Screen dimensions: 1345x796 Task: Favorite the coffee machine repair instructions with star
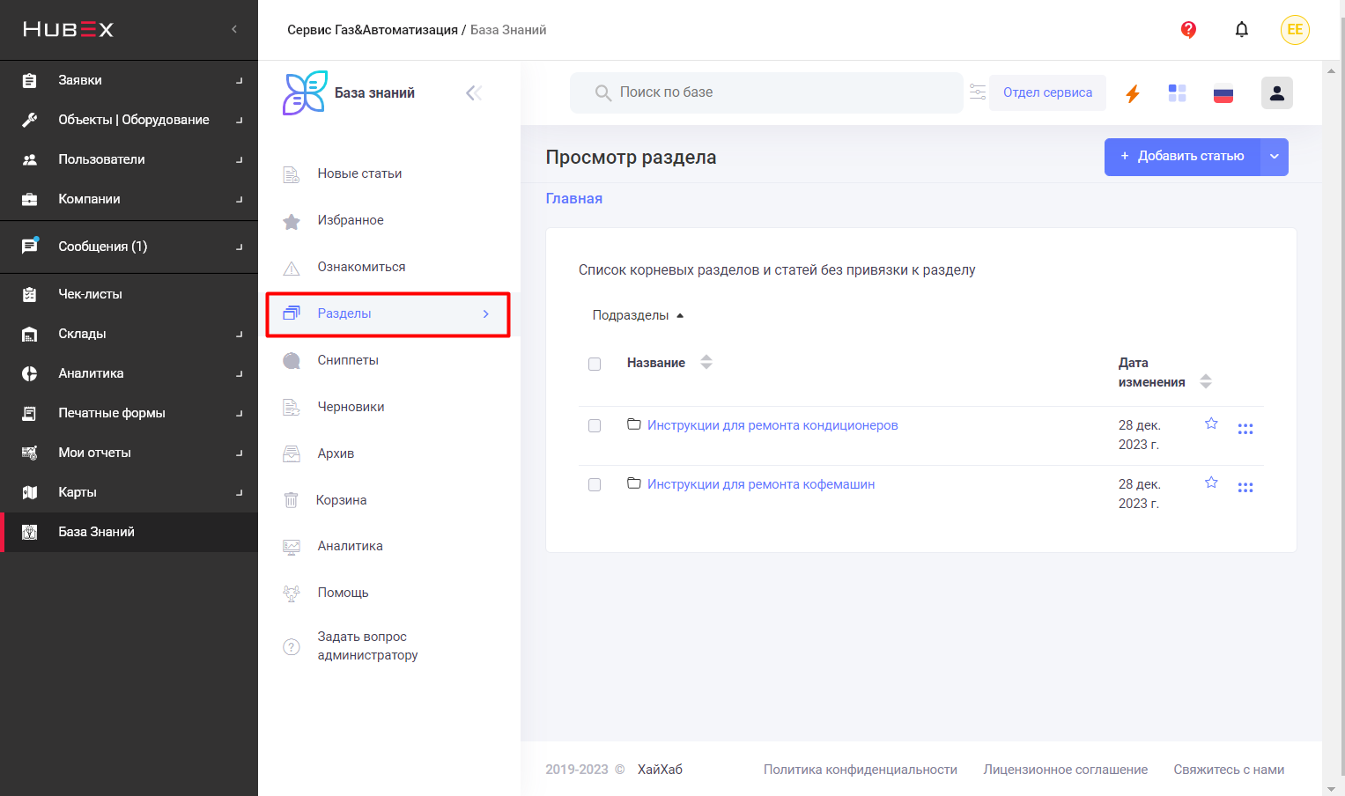(1211, 483)
